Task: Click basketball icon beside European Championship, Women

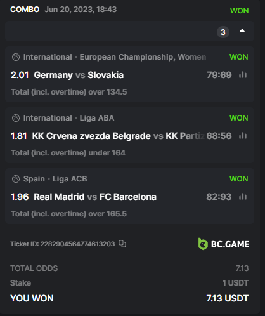Action: coord(16,57)
